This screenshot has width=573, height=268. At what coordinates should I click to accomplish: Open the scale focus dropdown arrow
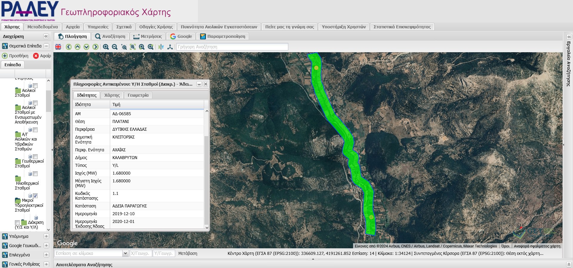click(x=125, y=253)
